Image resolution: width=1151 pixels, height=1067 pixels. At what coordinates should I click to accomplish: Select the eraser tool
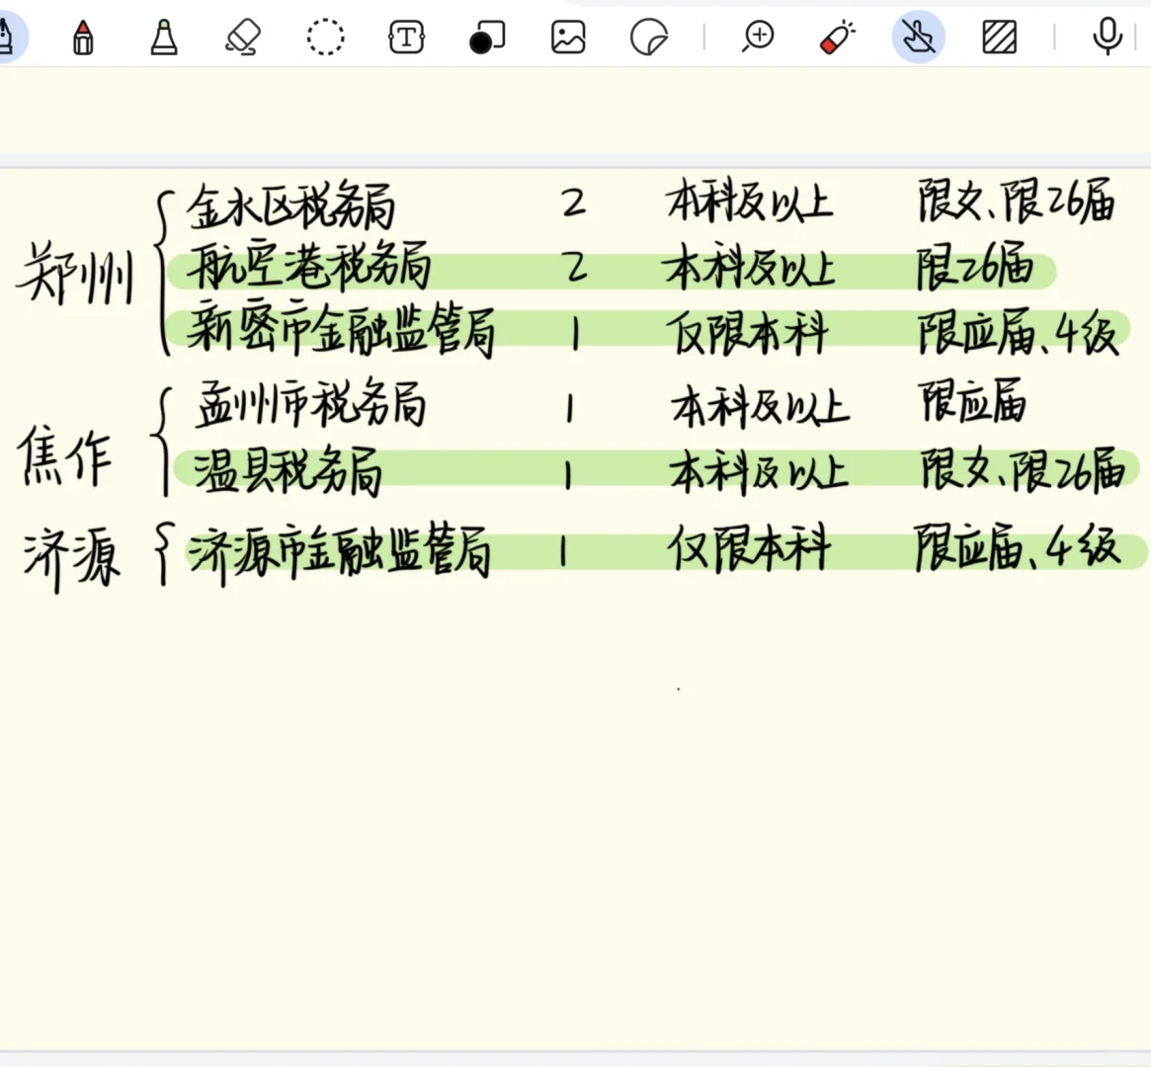pyautogui.click(x=242, y=38)
